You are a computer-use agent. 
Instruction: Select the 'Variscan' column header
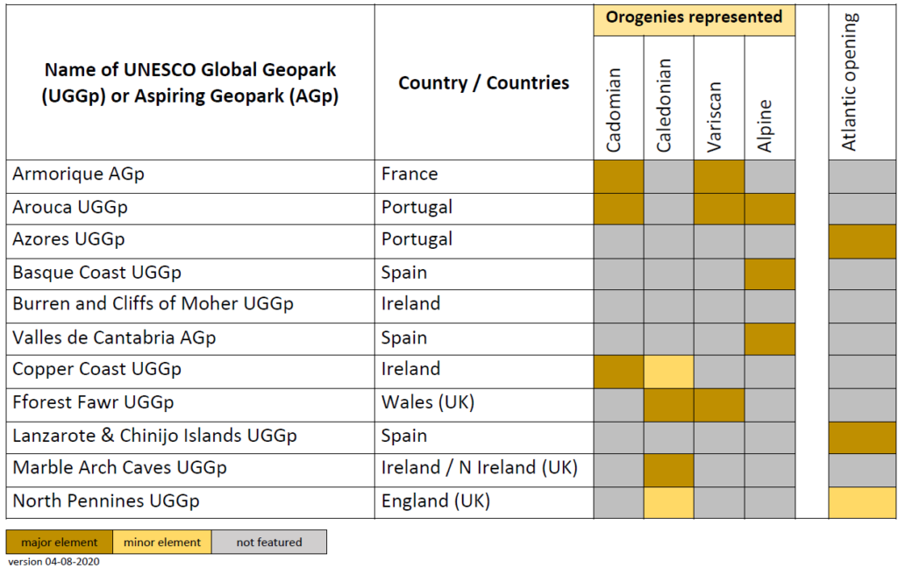(x=719, y=97)
